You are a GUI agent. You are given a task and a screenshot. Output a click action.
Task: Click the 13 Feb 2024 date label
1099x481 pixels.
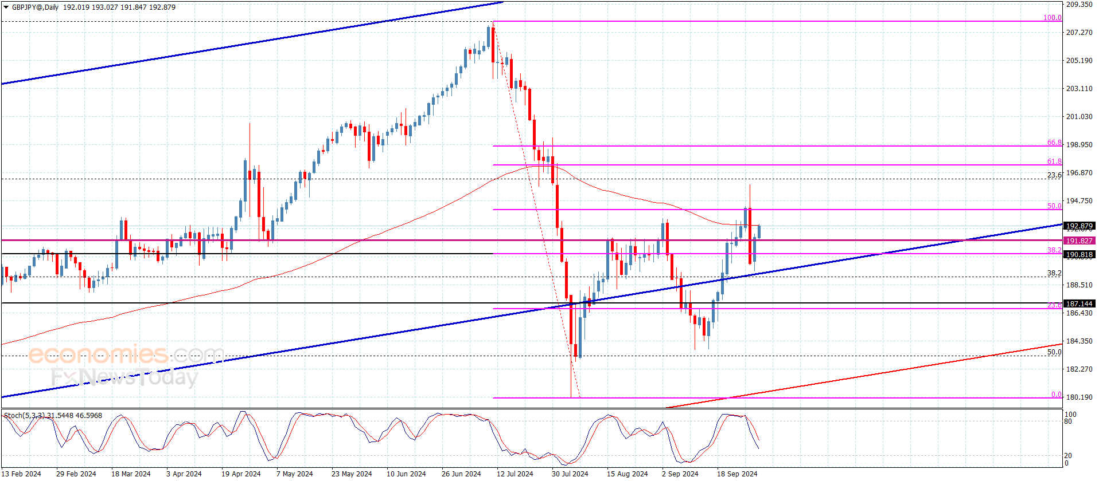(21, 474)
